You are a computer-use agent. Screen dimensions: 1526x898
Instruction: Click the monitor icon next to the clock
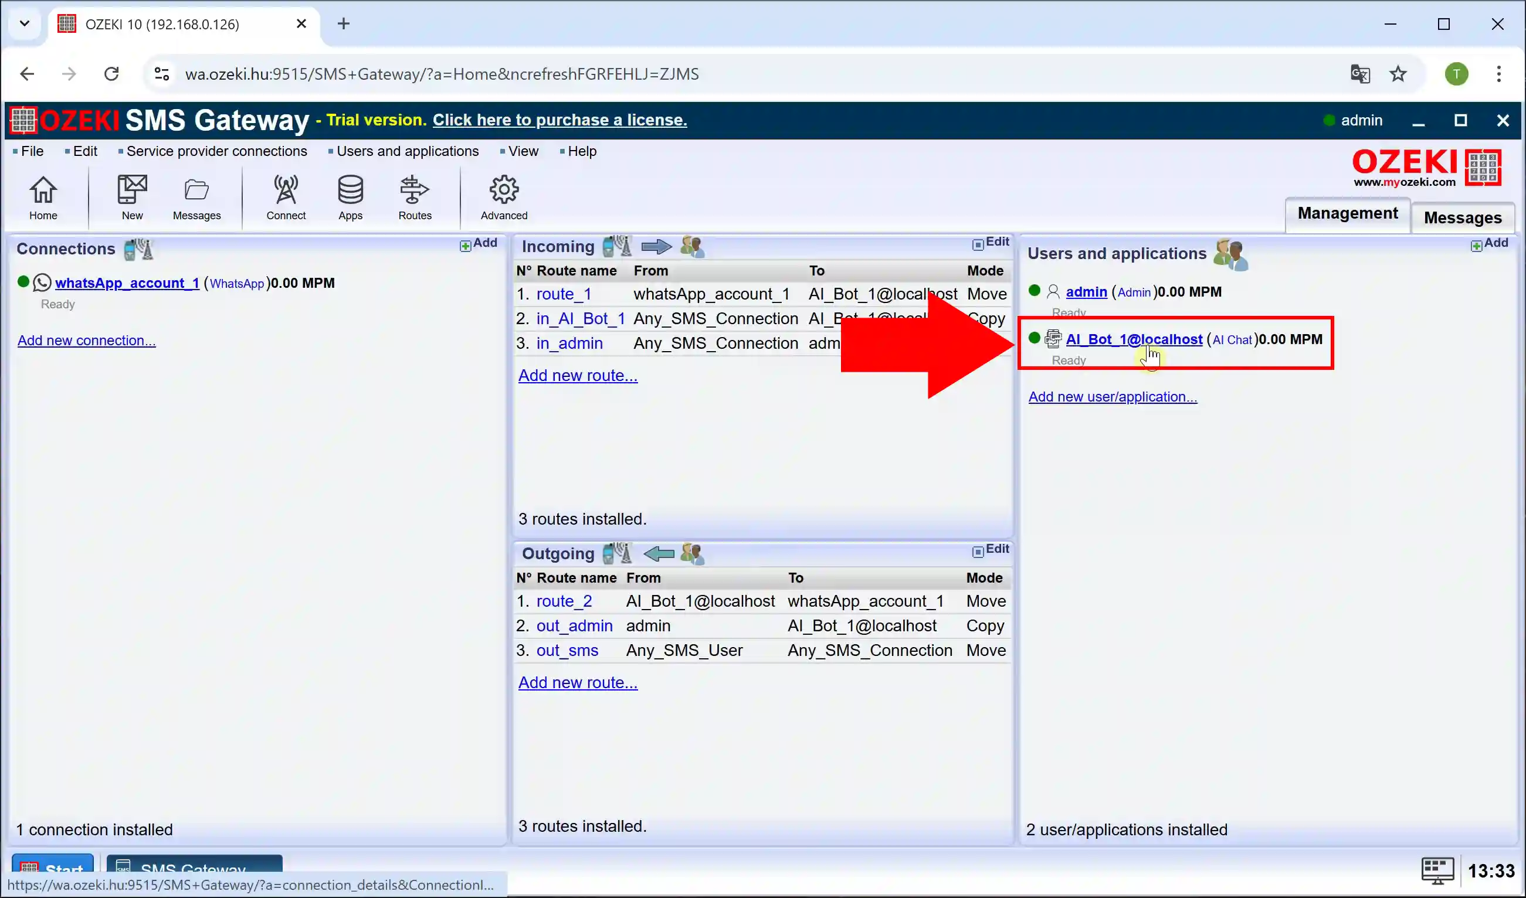[x=1437, y=871]
